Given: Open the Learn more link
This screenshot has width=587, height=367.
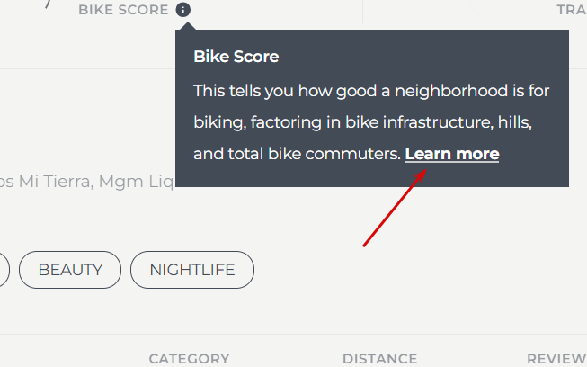Looking at the screenshot, I should [452, 154].
